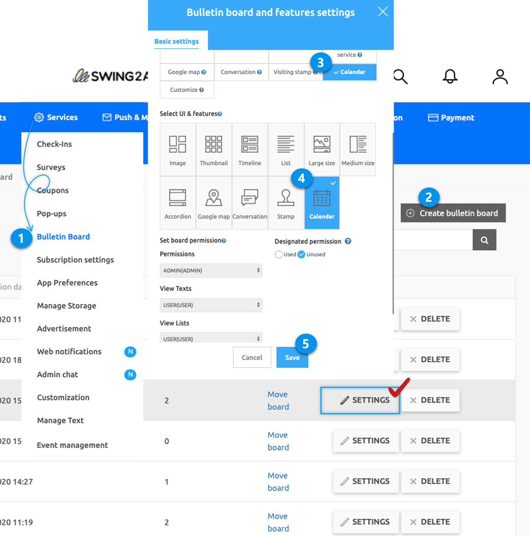Select the Used designated permission radio

click(279, 254)
